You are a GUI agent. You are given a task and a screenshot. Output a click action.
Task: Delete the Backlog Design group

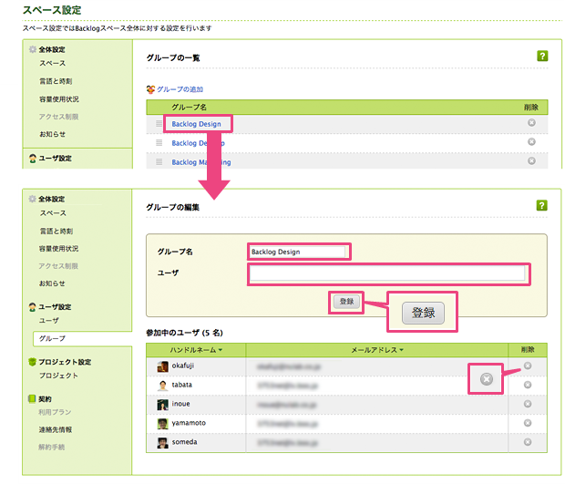(531, 122)
